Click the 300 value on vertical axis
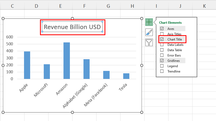Screen dimensions: 216x121 coord(10,58)
